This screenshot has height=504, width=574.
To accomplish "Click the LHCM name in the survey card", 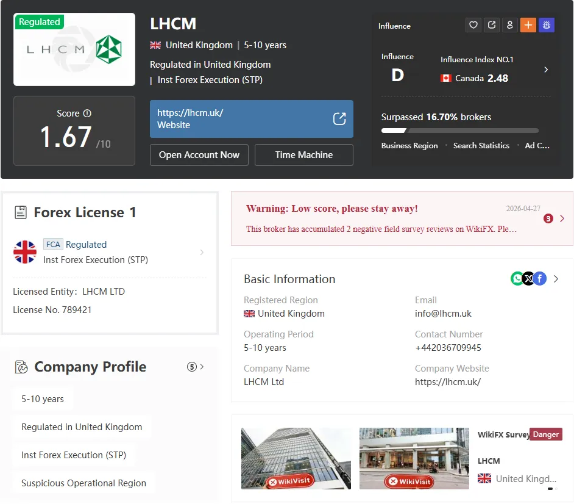I will pos(489,461).
